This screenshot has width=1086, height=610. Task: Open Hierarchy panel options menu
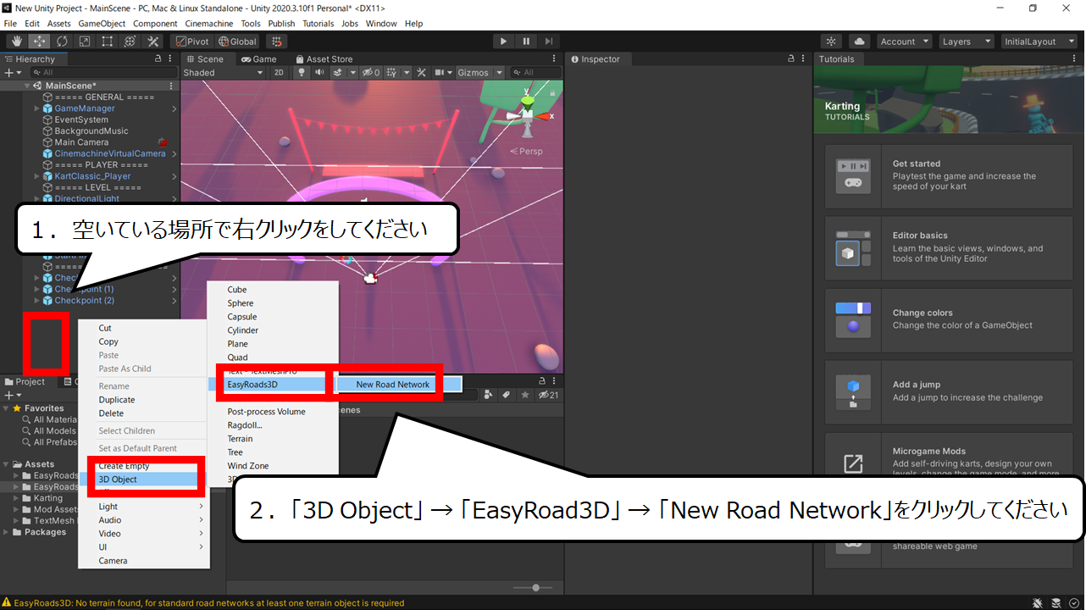[x=172, y=59]
